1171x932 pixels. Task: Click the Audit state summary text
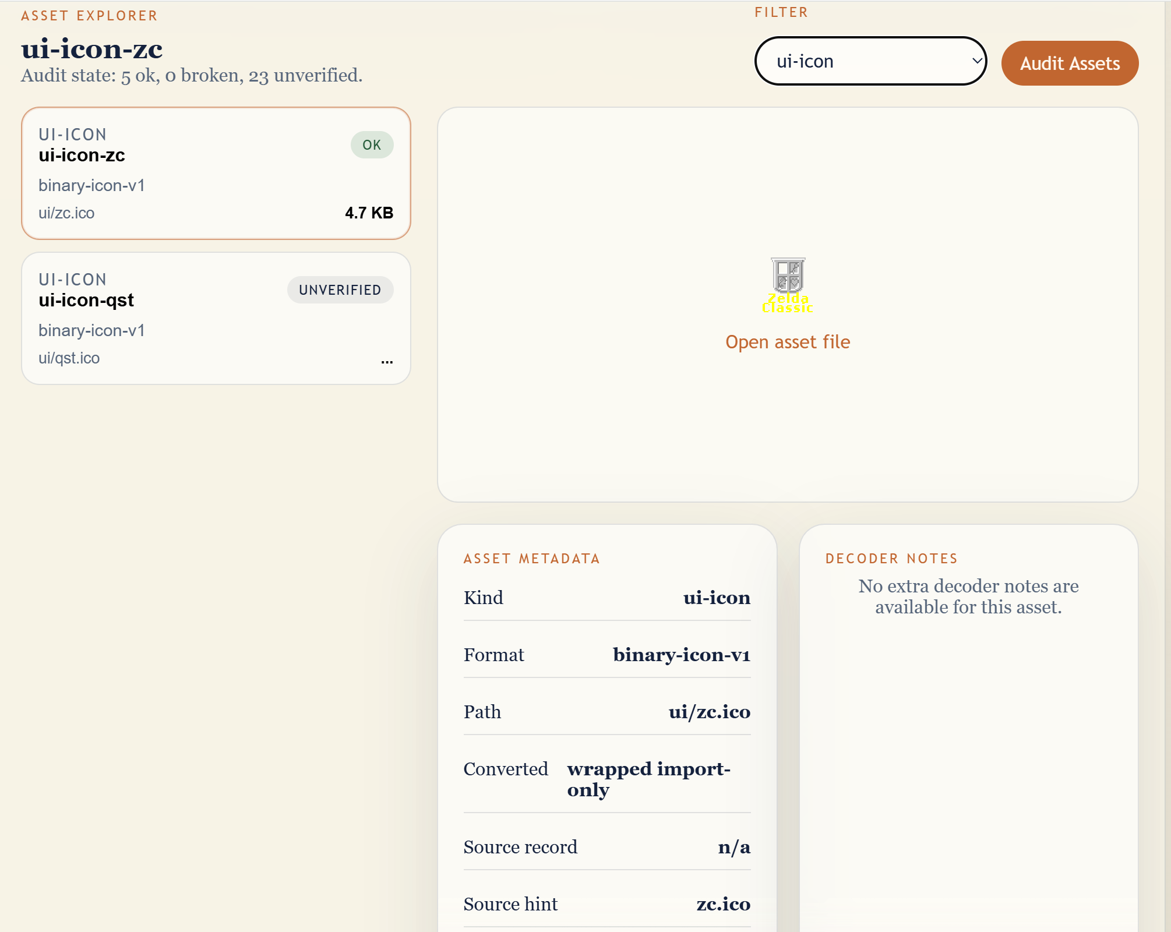192,75
